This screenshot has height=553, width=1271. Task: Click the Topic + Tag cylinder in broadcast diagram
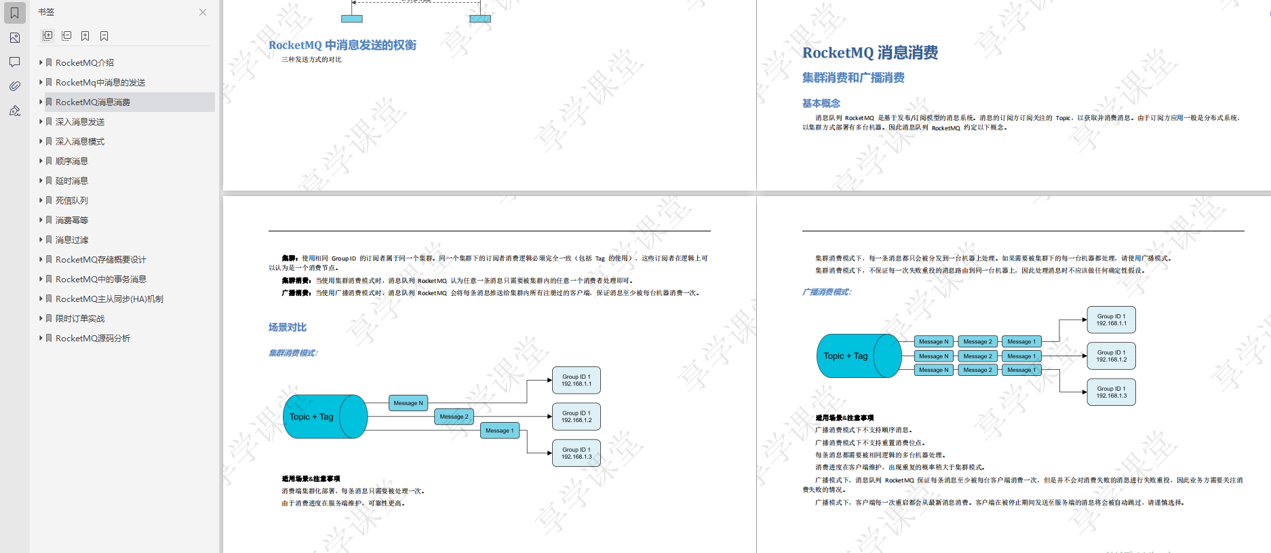tap(859, 356)
